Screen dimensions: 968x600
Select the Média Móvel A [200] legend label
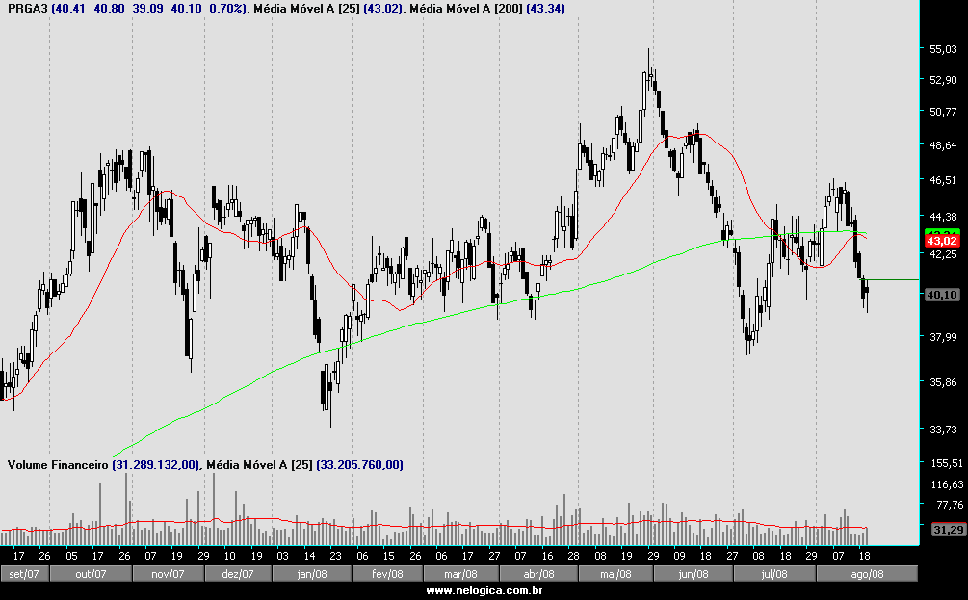point(466,9)
